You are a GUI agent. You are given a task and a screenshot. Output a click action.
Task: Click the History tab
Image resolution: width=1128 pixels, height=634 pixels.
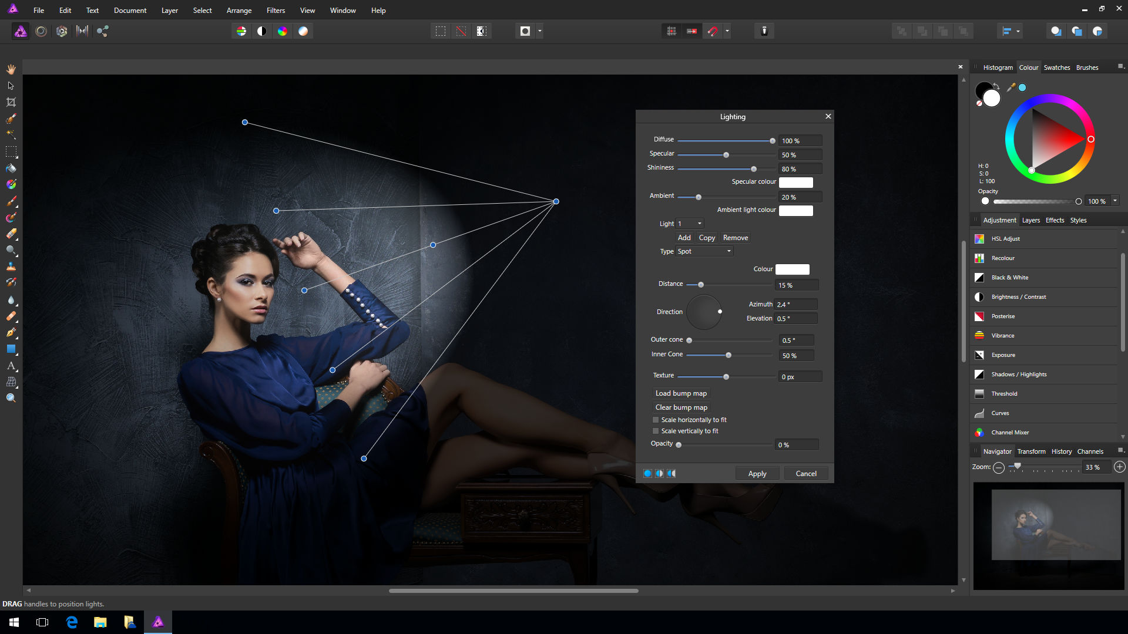click(1062, 450)
